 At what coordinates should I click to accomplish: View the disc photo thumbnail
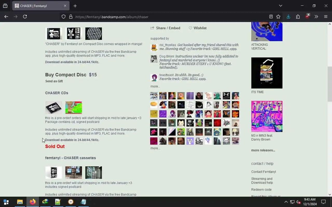(x=94, y=34)
